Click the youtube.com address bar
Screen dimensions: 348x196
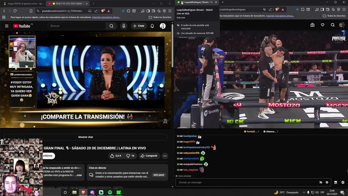(62, 11)
